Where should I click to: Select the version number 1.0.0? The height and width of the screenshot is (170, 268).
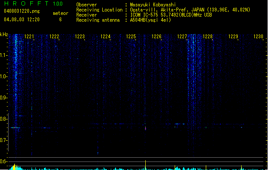pyautogui.click(x=58, y=4)
